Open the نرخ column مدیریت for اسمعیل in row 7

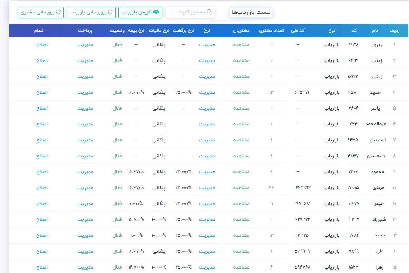[x=207, y=140]
